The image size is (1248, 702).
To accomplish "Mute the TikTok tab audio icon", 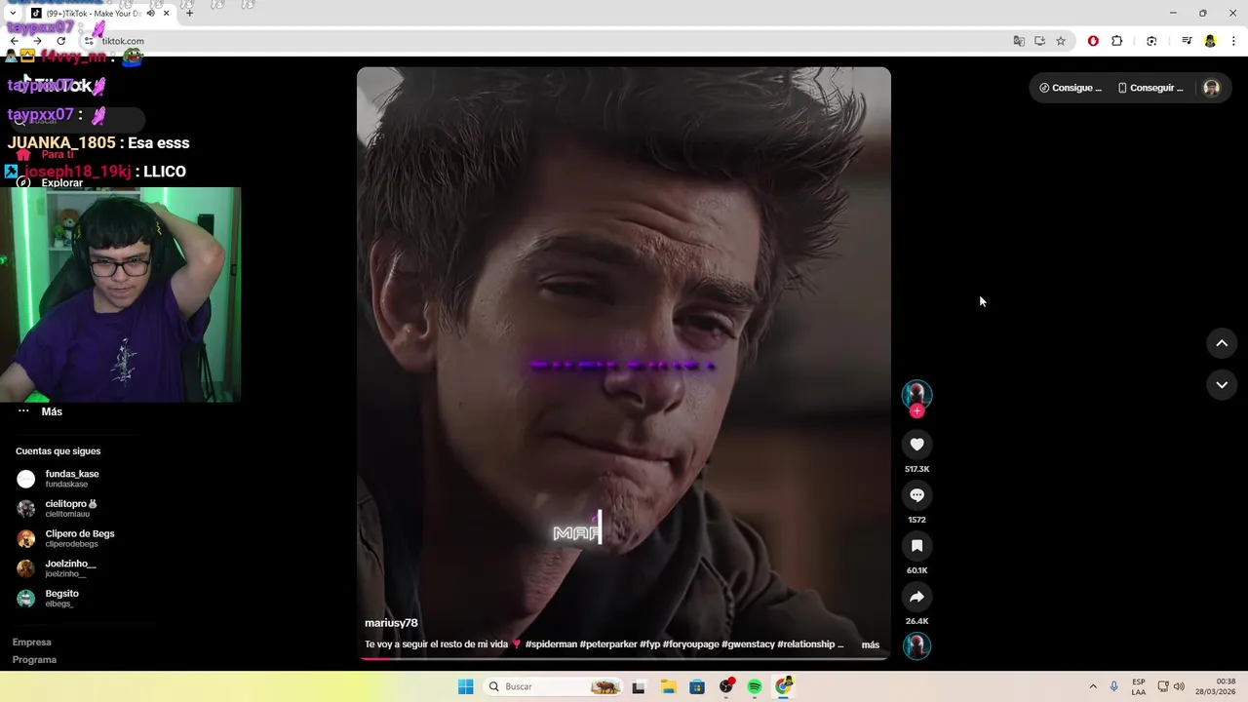I will [150, 14].
